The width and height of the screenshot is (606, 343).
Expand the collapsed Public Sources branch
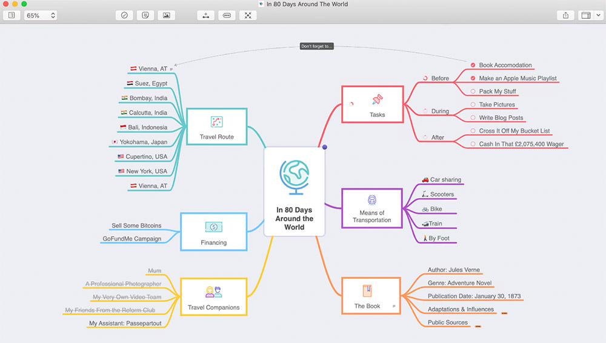pos(478,327)
